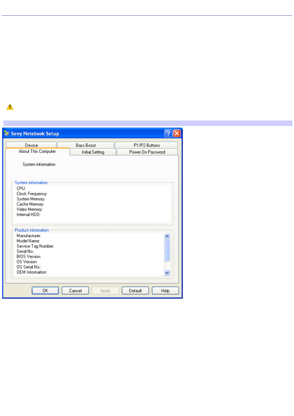
Task: Click the Service Tag Number: entry
Action: click(35, 246)
